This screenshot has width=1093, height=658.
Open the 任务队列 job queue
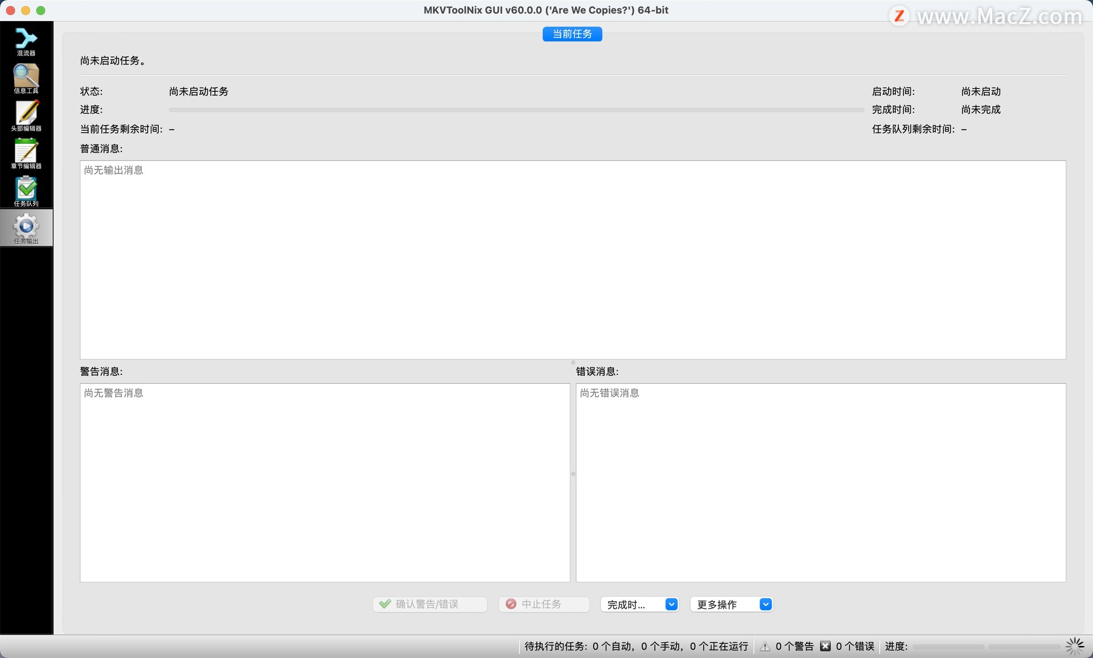(x=26, y=191)
